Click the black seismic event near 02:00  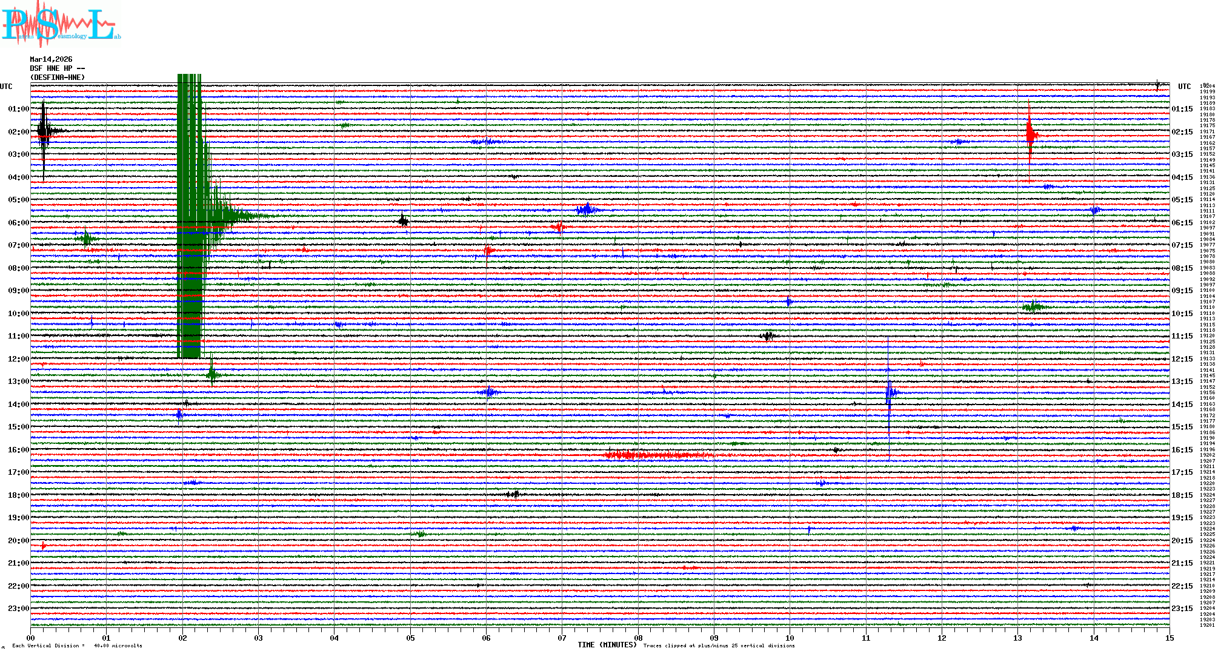[44, 131]
